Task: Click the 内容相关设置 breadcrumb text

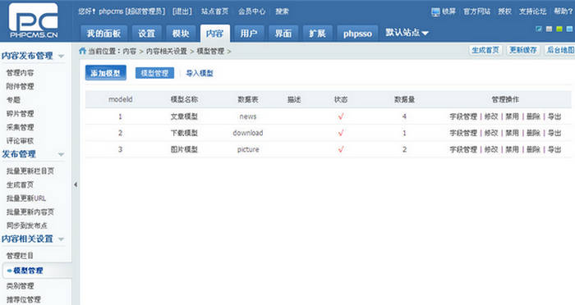Action: pyautogui.click(x=167, y=52)
